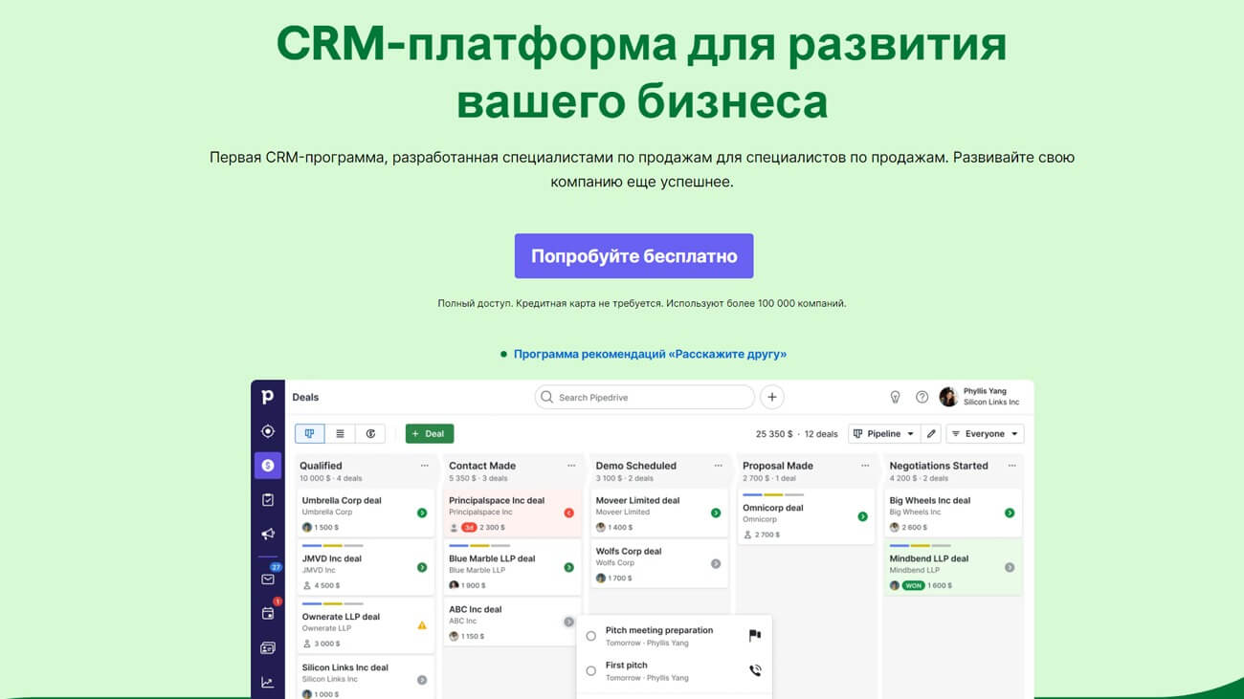This screenshot has height=699, width=1244.
Task: Click the Search Pipedrive input field
Action: (x=644, y=397)
